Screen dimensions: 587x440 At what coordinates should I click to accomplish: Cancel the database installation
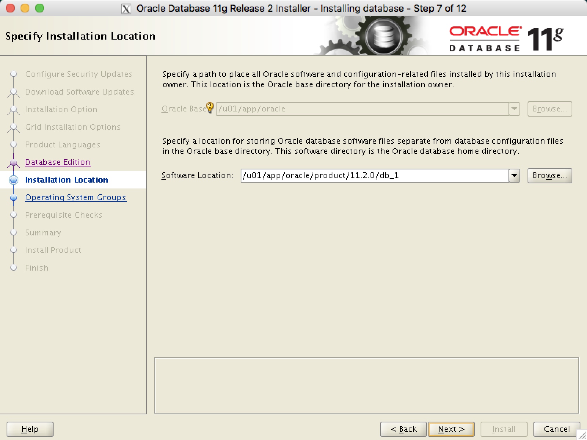557,429
